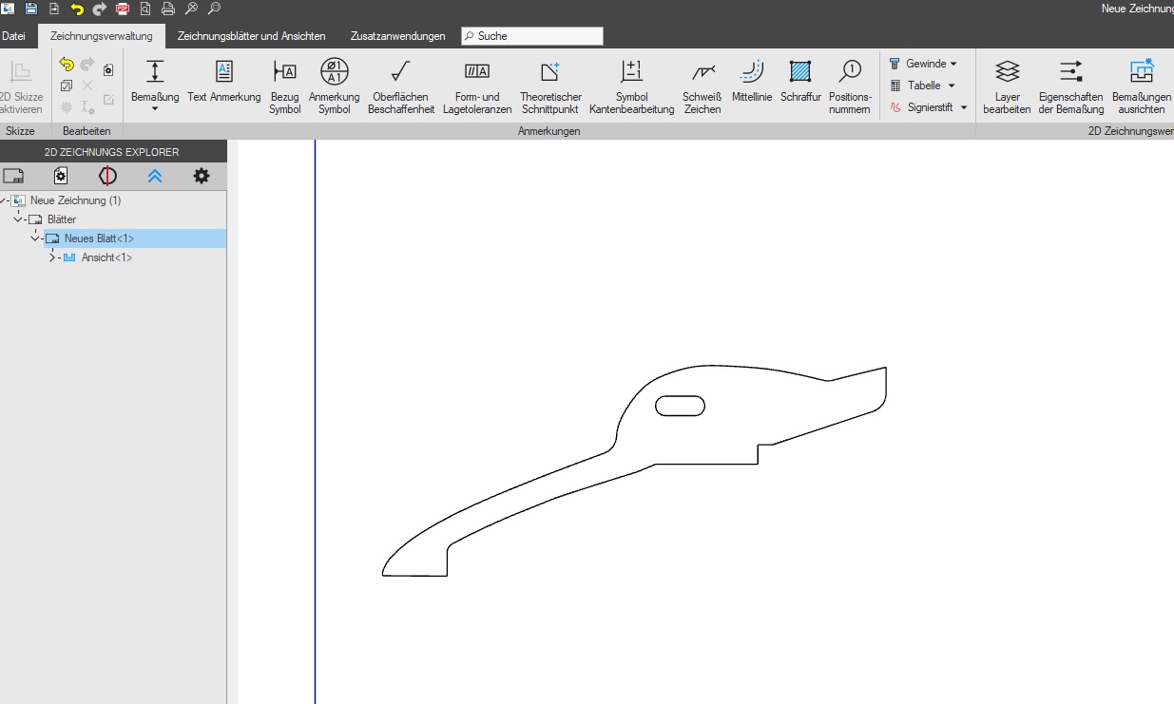Open the Tabelle dropdown
The height and width of the screenshot is (704, 1174).
coord(951,86)
